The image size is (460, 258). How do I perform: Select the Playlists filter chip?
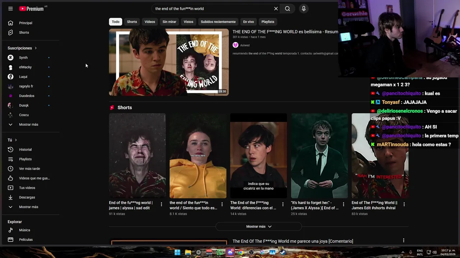point(268,22)
